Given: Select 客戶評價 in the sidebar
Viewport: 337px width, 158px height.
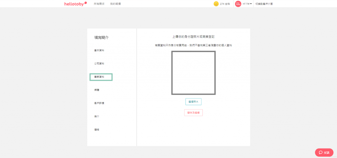Looking at the screenshot, I should (99, 103).
